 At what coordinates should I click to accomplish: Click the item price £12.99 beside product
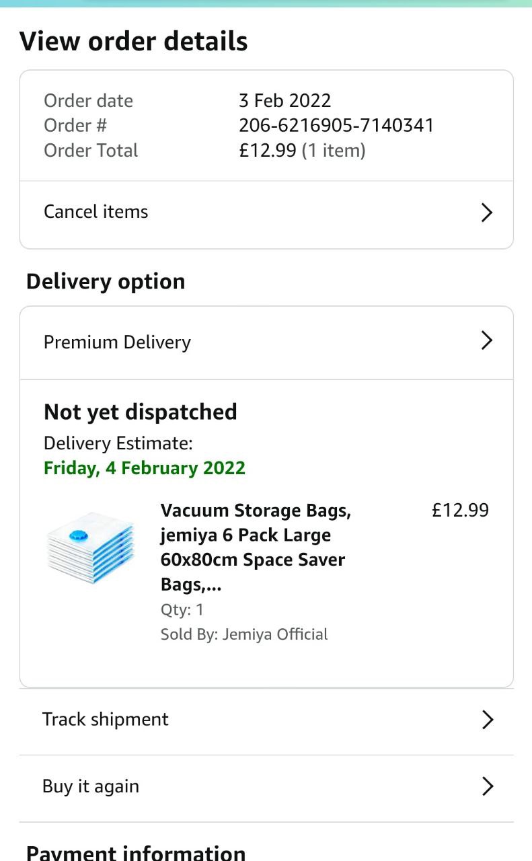[x=460, y=510]
